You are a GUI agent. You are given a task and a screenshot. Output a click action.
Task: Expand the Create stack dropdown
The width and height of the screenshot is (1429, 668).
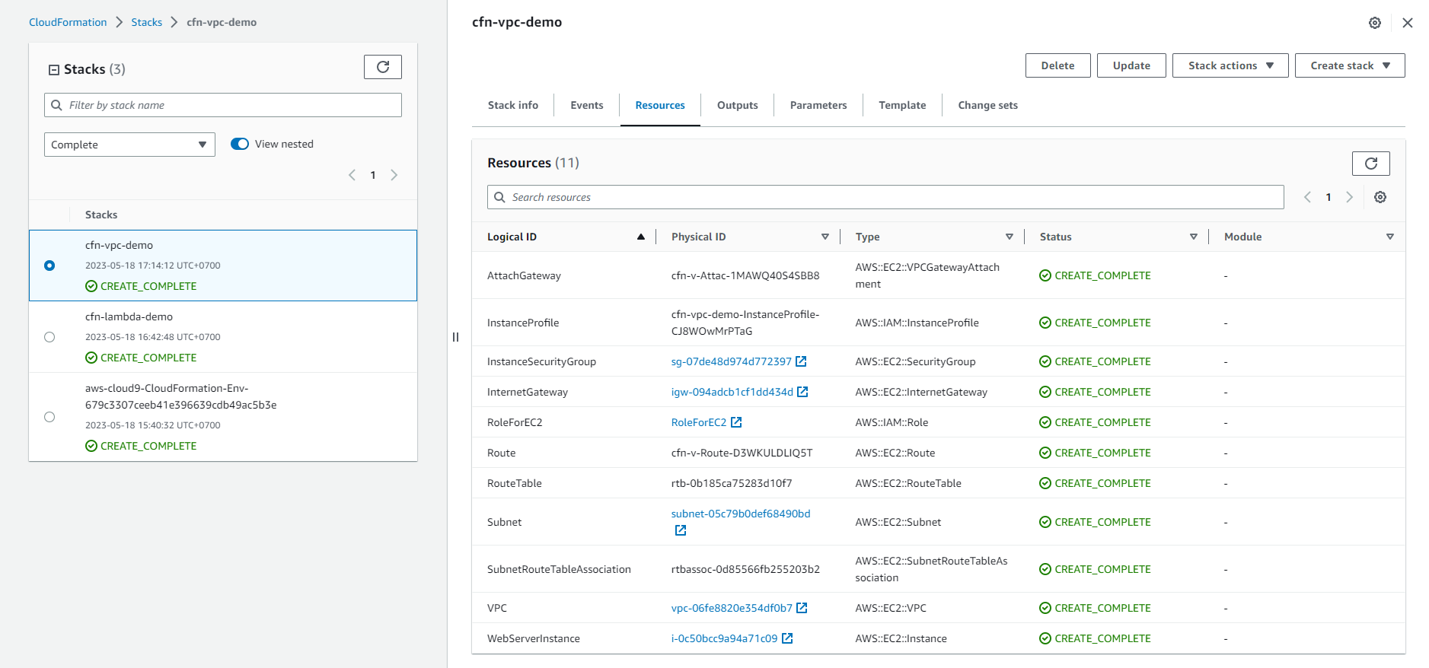(1349, 65)
